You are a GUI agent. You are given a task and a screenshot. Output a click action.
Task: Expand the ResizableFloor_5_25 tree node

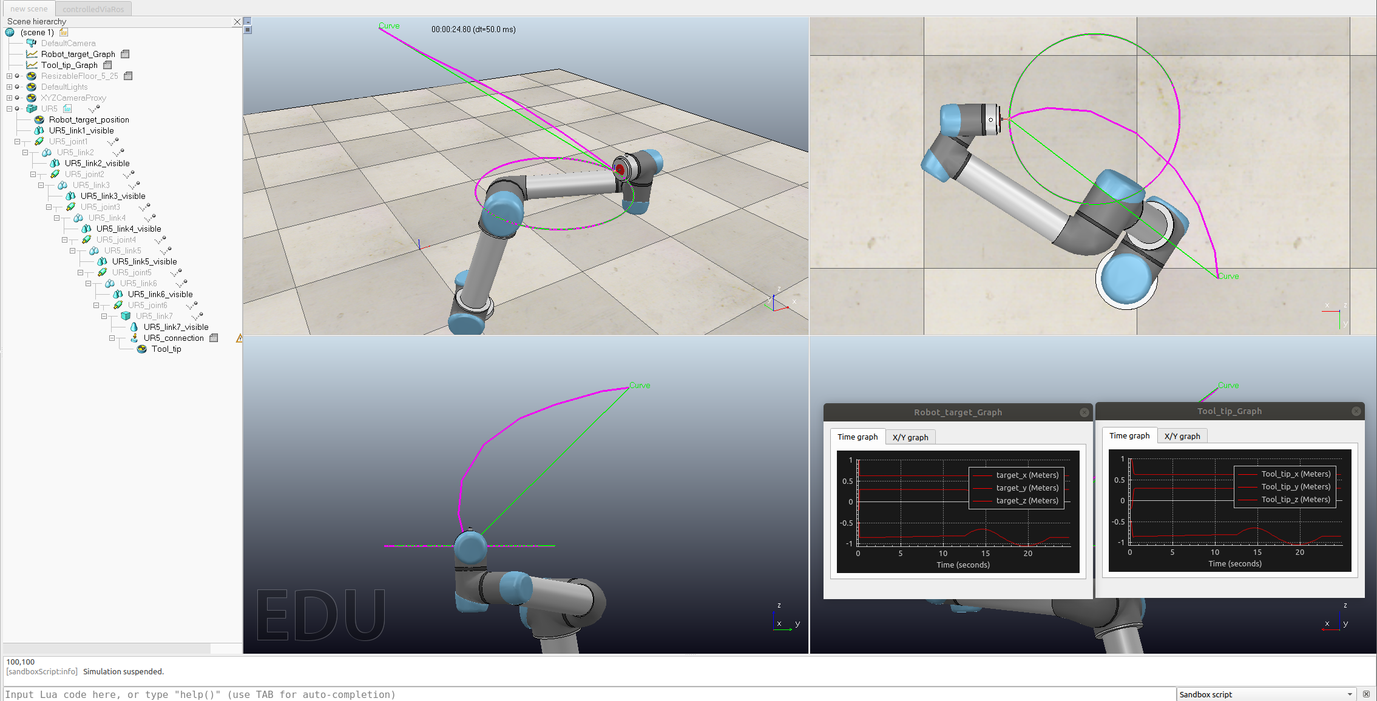(x=9, y=76)
